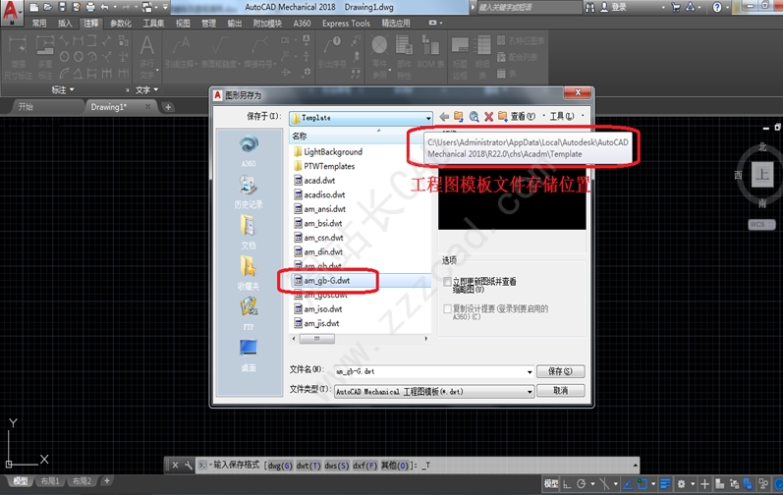Click the Open file icon in quick access toolbar
Image resolution: width=783 pixels, height=495 pixels.
tap(47, 7)
